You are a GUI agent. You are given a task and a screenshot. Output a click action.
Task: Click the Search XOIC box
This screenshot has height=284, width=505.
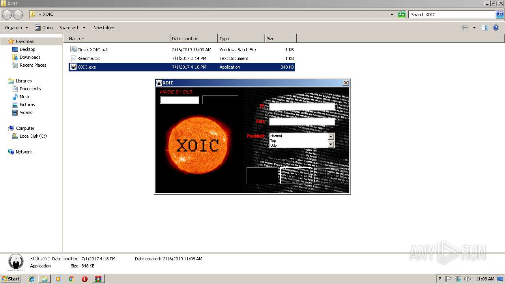[x=452, y=15]
